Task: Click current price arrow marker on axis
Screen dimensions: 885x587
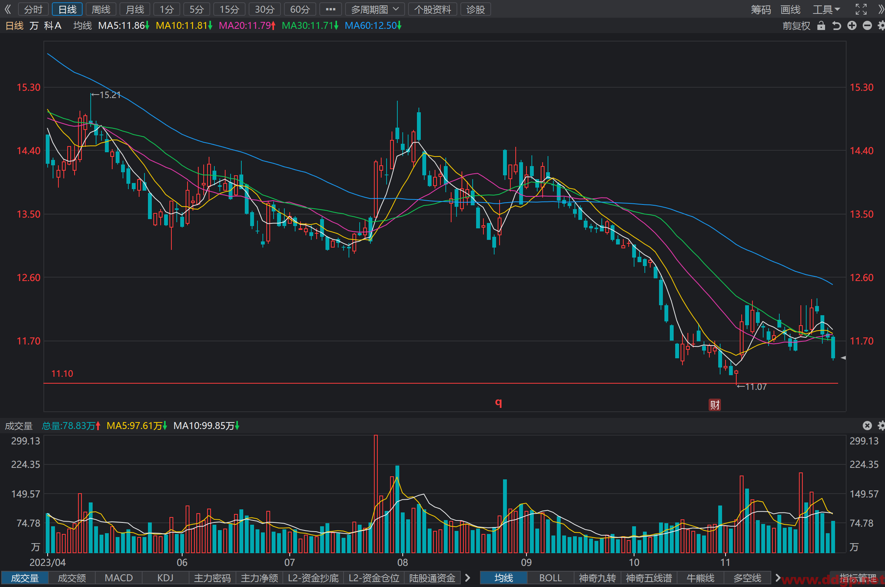Action: click(x=843, y=358)
